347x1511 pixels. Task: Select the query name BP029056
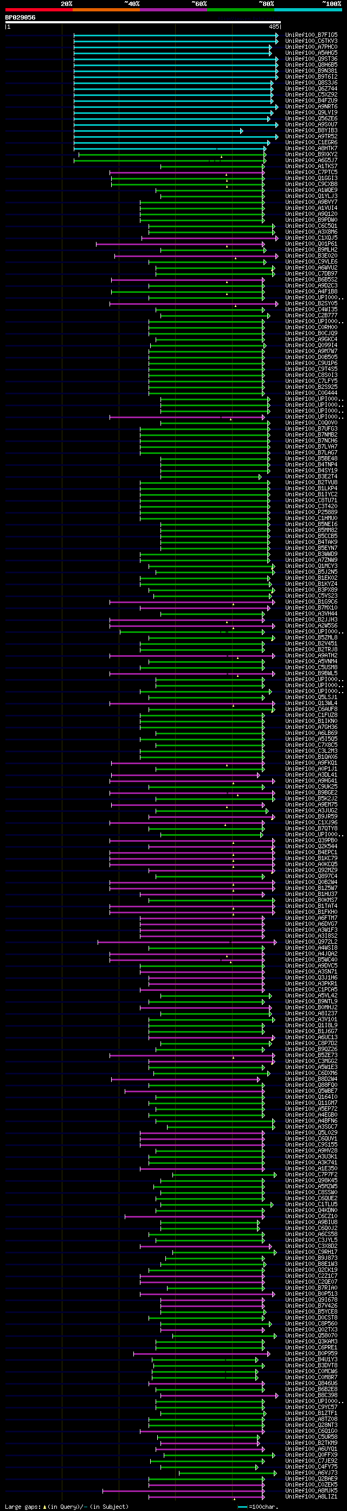[x=20, y=17]
